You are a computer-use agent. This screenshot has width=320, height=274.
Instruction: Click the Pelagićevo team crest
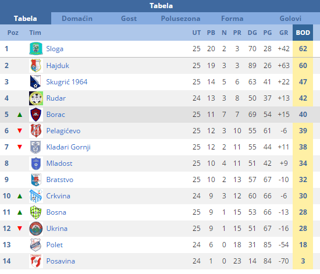[36, 131]
